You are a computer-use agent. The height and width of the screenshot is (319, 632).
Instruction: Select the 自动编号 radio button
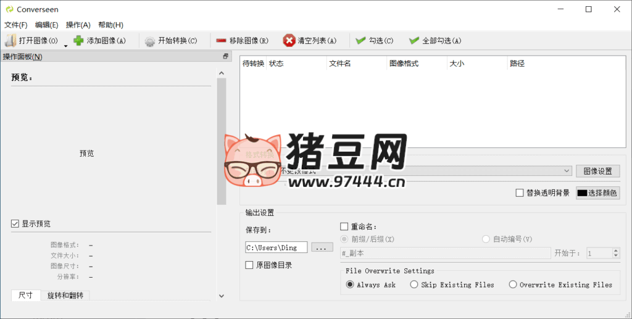click(486, 239)
